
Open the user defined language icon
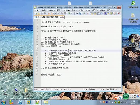tap(108, 13)
